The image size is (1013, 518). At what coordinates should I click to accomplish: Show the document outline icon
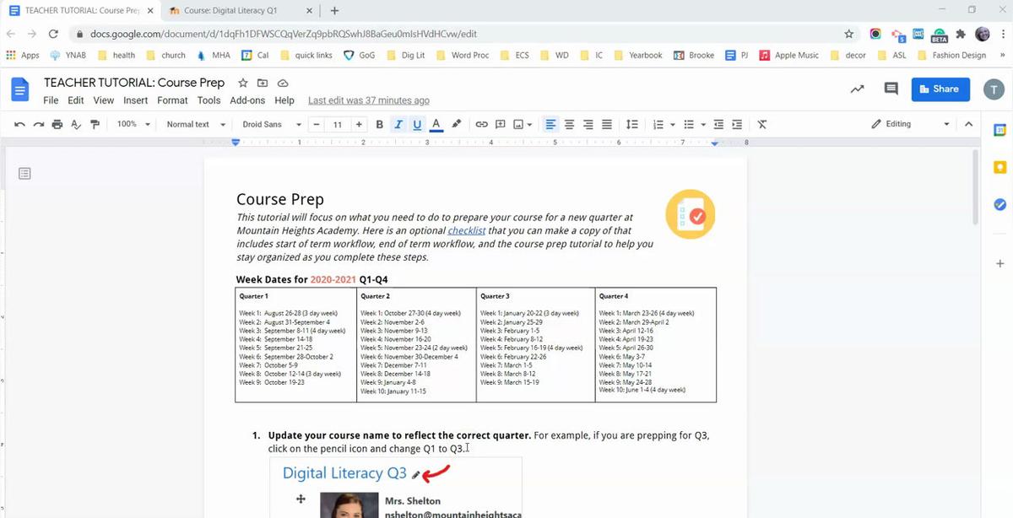coord(25,174)
